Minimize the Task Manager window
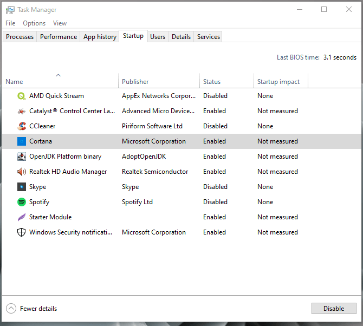The image size is (363, 326). [x=300, y=10]
